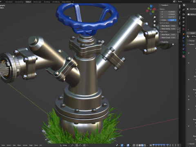Switch to the Compositing workspace tab
Viewport: 196px width, 147px height.
19,2
